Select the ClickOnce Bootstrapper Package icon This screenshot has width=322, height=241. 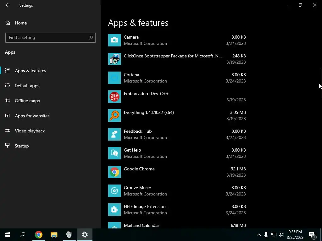tap(114, 59)
